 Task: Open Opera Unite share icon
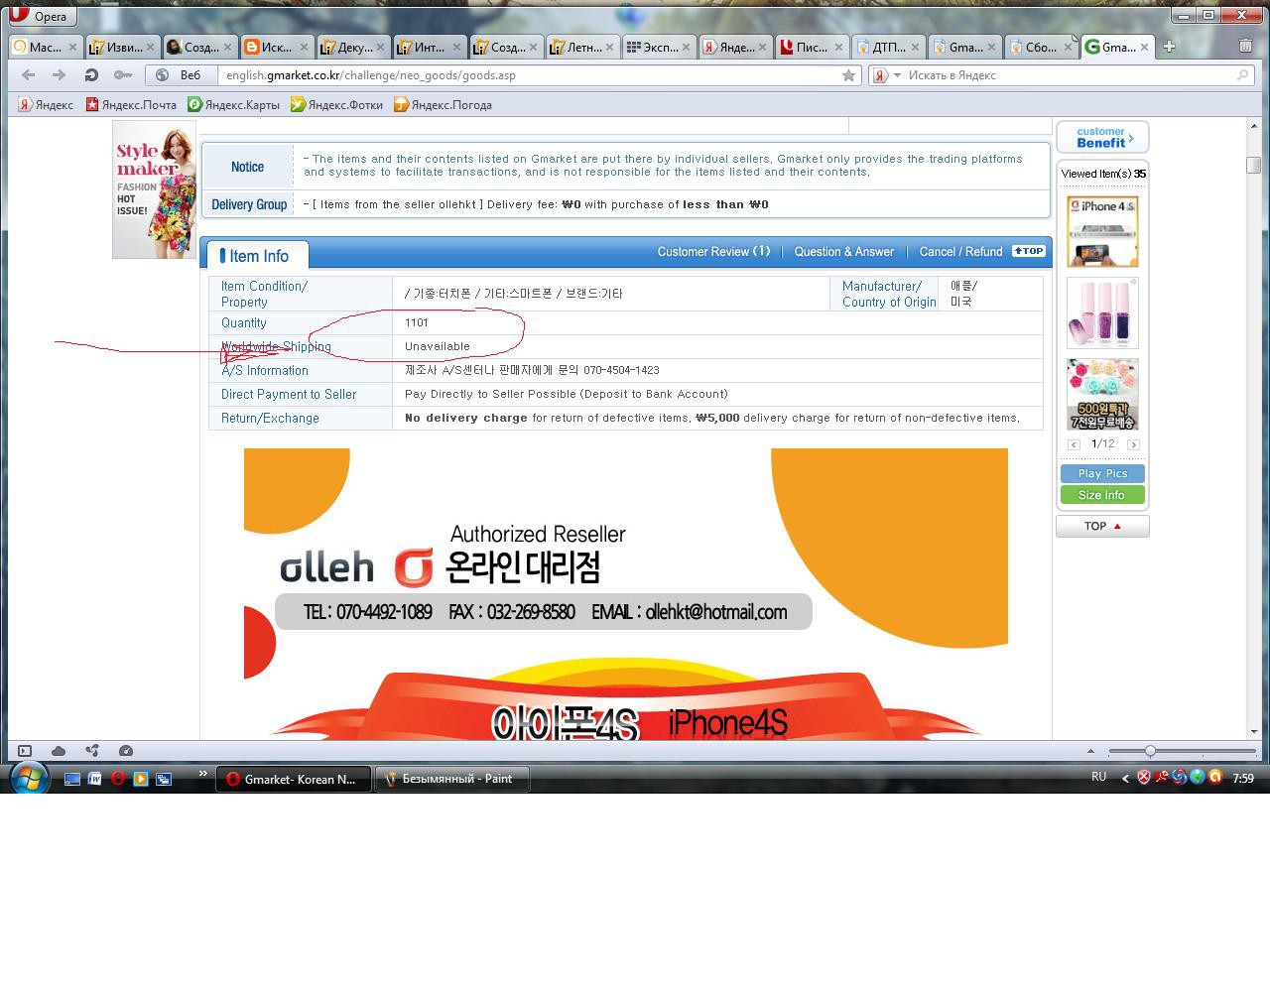[x=92, y=751]
